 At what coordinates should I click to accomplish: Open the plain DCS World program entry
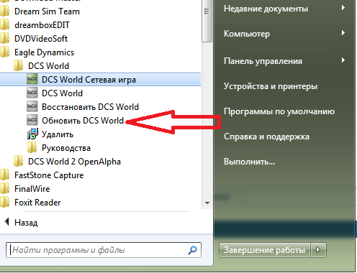coord(62,93)
